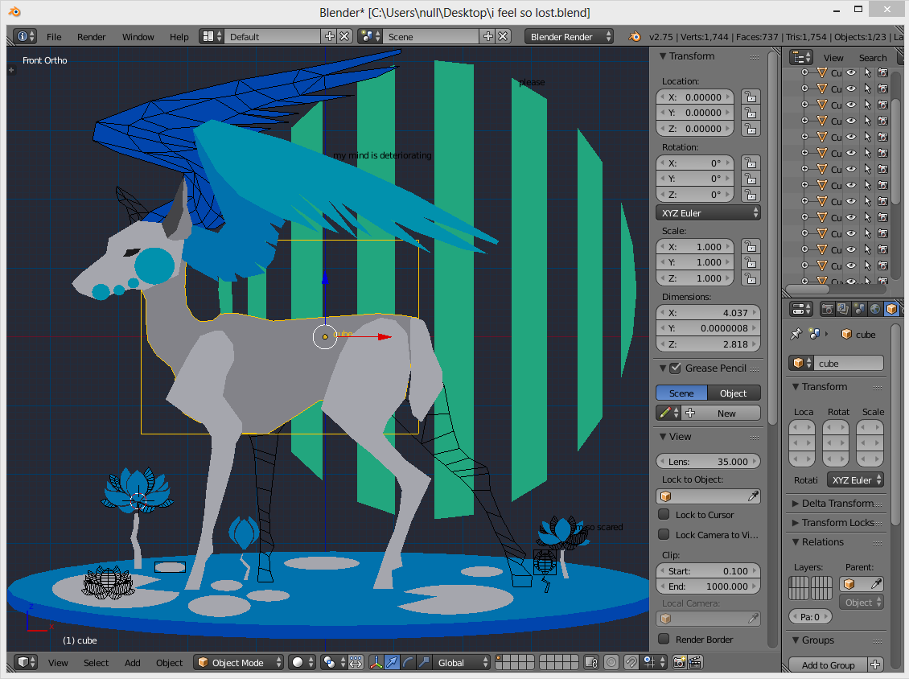Open the File menu
This screenshot has height=679, width=909.
coord(54,37)
